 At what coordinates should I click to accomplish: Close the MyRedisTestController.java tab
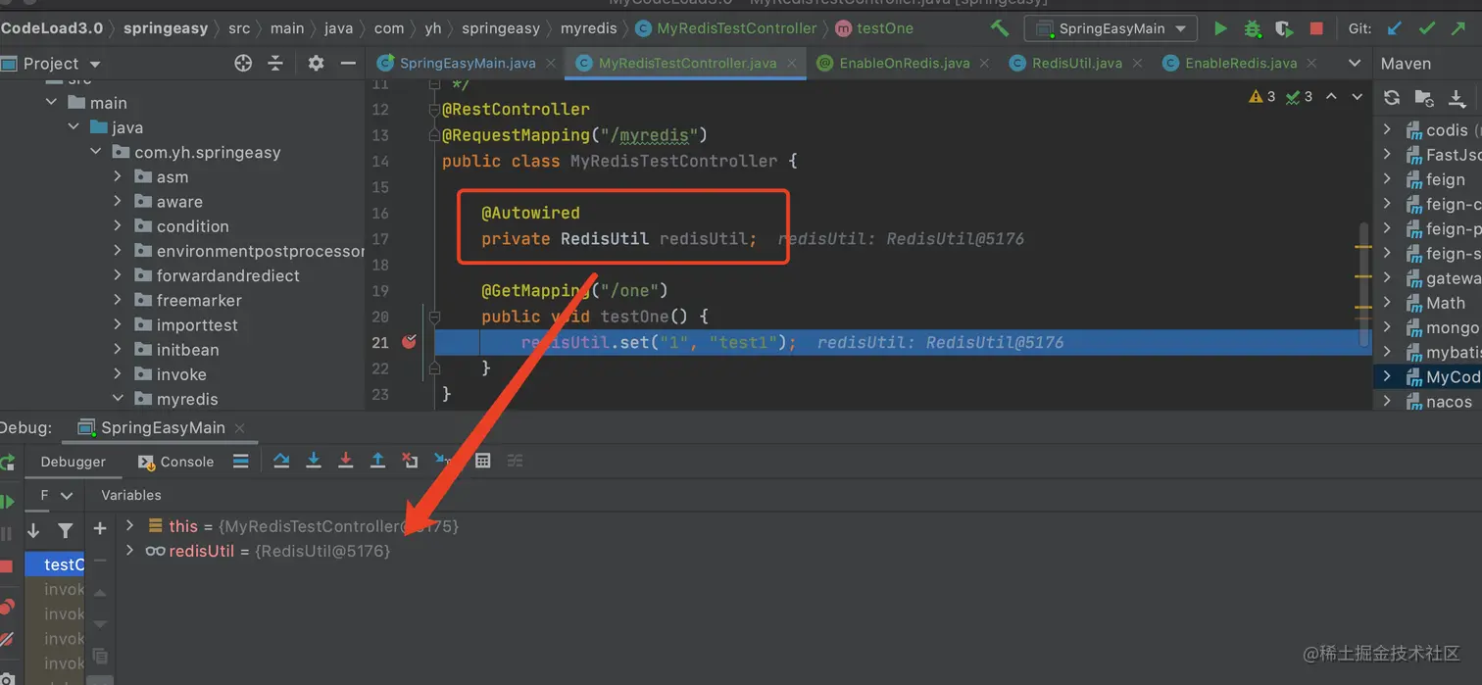tap(792, 63)
